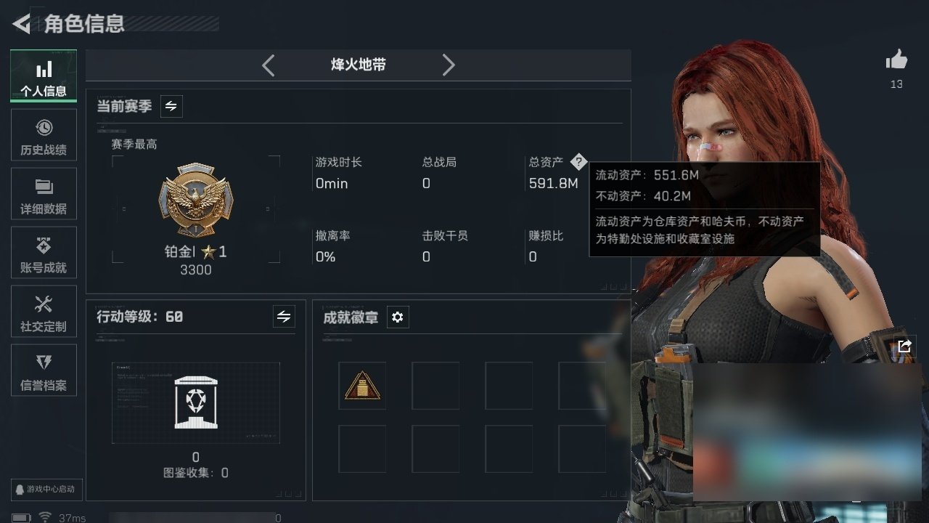Open the 社交定制 tab
The width and height of the screenshot is (929, 523).
click(44, 312)
